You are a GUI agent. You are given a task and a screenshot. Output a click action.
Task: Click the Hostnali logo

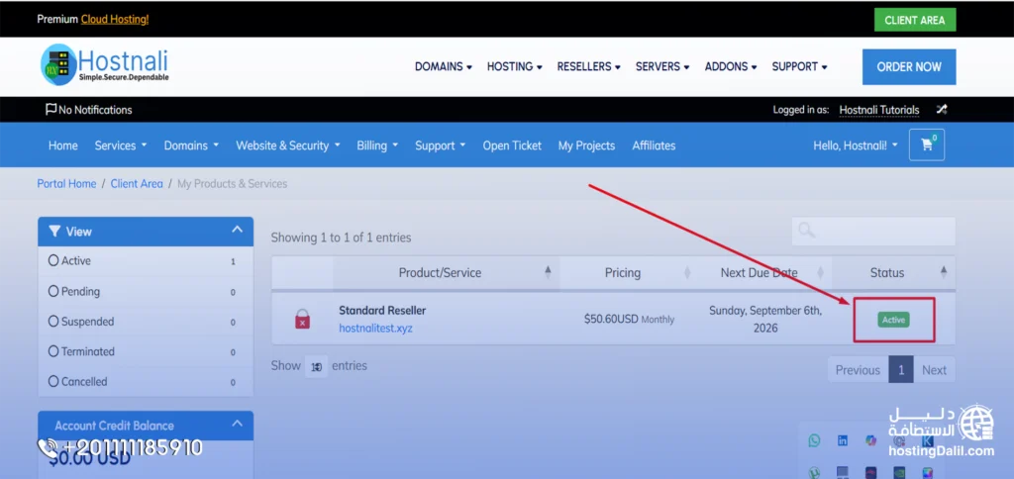[x=104, y=64]
